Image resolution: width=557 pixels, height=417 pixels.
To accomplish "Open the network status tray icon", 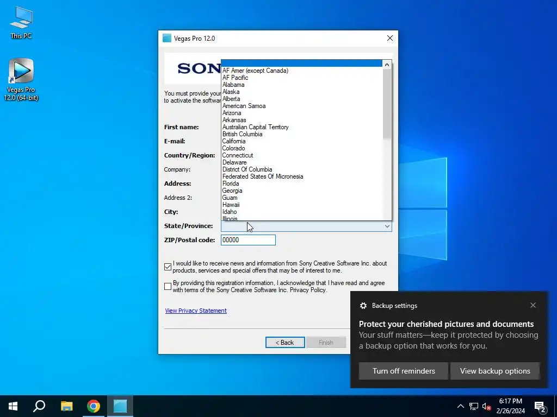I will (x=474, y=406).
